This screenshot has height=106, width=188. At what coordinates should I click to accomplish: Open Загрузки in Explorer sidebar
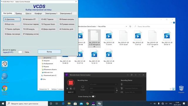click(x=46, y=61)
